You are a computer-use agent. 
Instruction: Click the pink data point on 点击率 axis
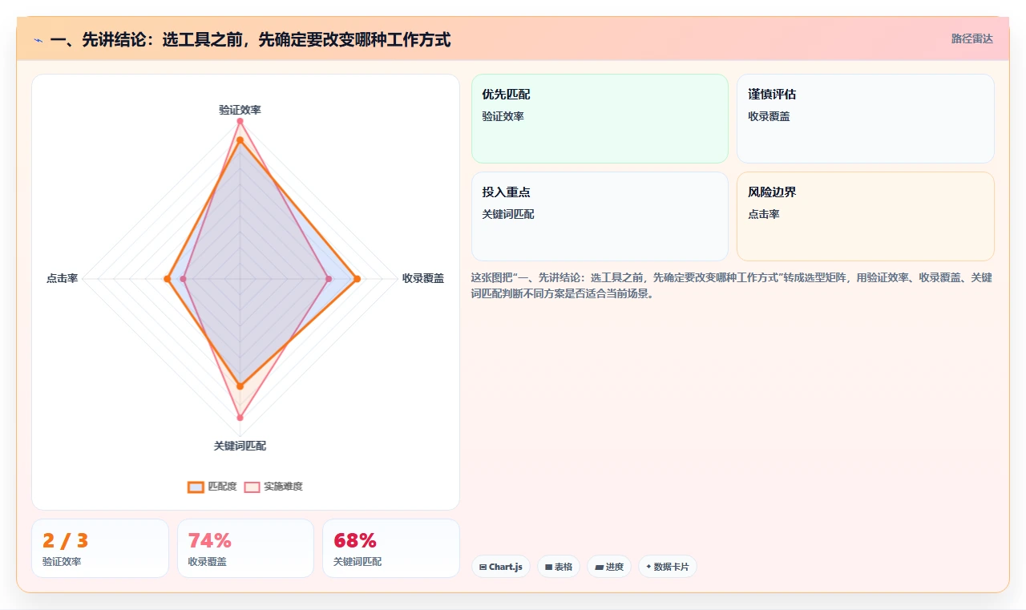(x=184, y=279)
